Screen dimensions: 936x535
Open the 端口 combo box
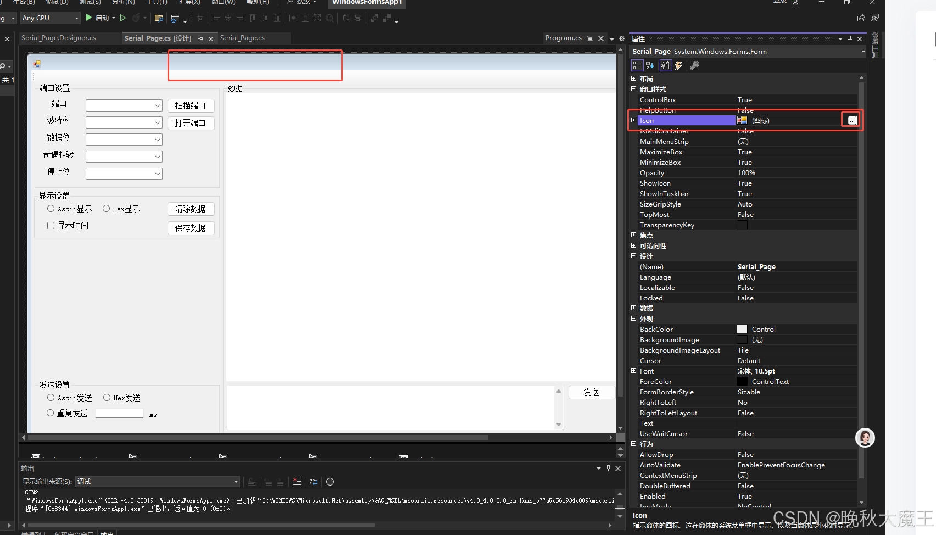click(x=124, y=105)
